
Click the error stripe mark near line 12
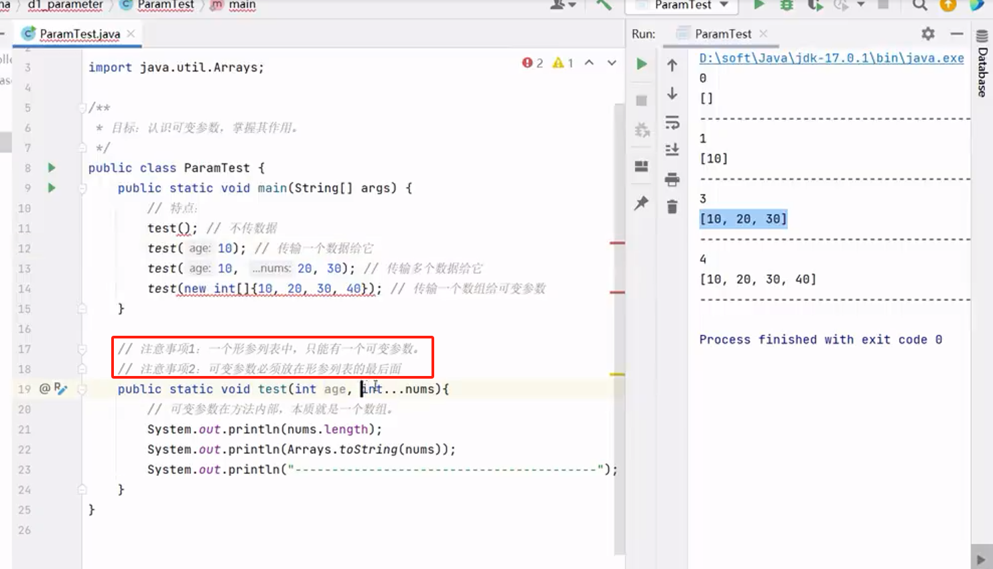[617, 243]
